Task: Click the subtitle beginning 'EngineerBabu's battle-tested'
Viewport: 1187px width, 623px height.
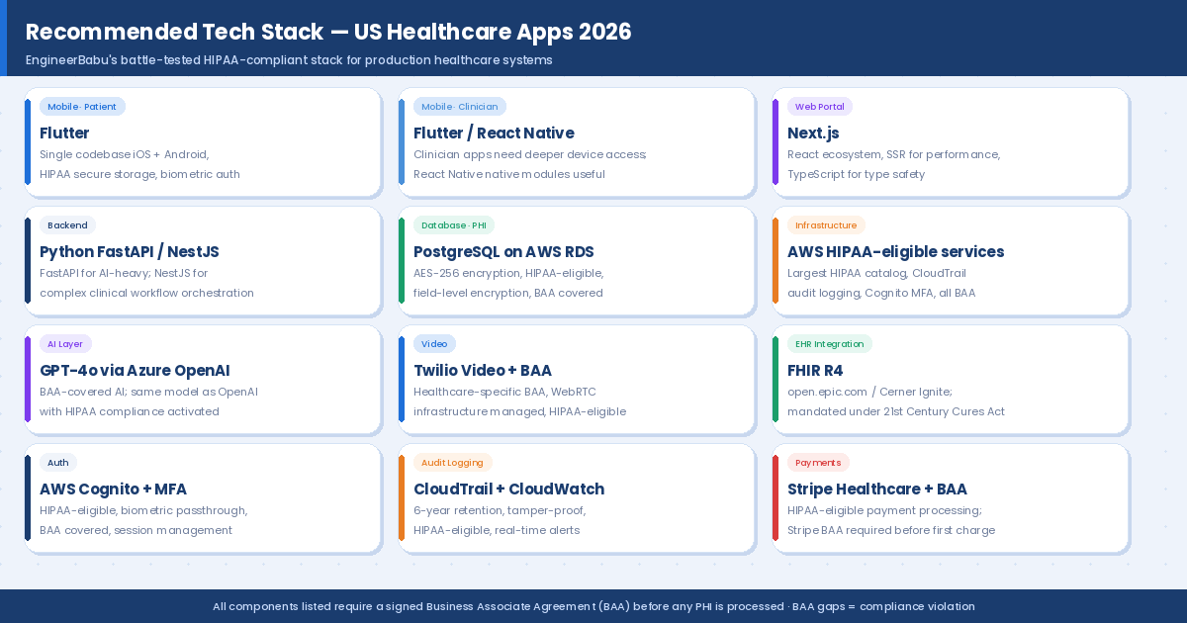Action: coord(289,60)
